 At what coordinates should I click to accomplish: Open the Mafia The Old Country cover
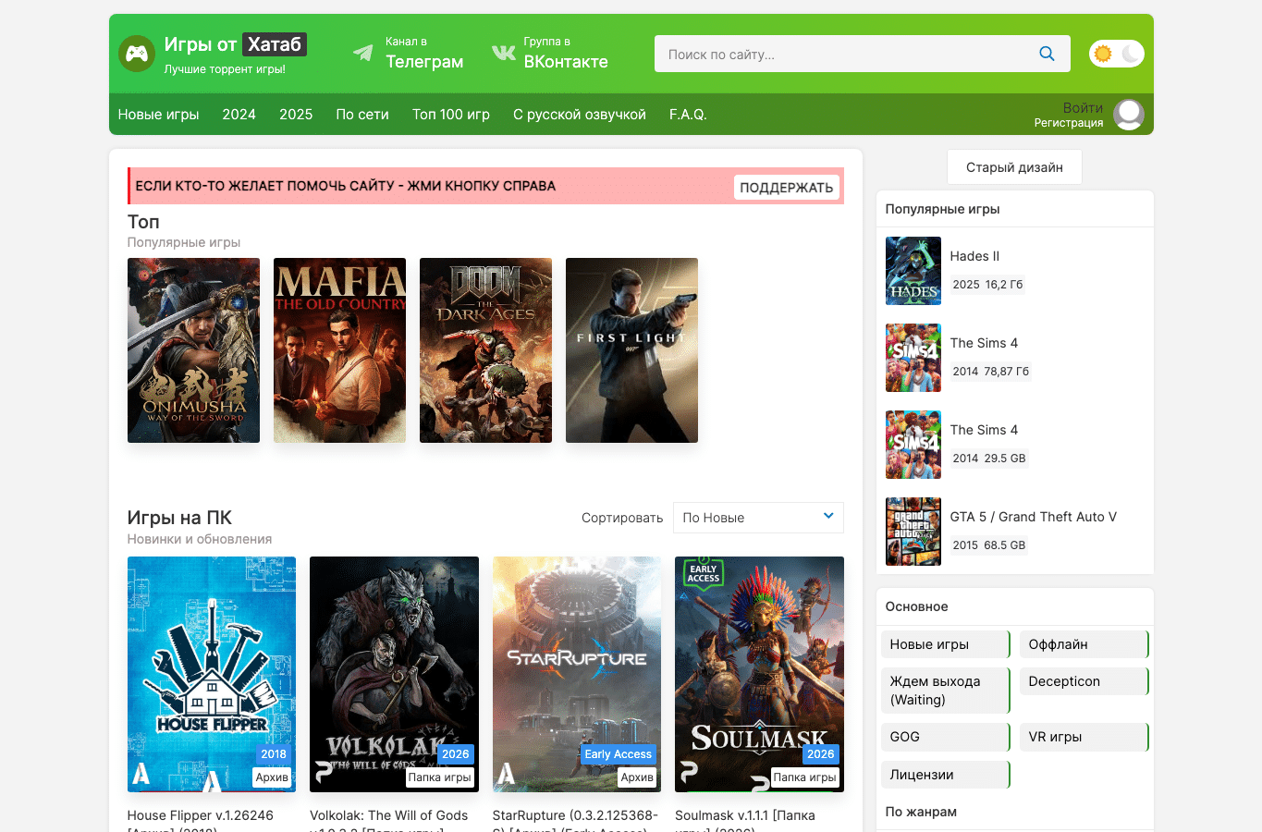point(339,350)
